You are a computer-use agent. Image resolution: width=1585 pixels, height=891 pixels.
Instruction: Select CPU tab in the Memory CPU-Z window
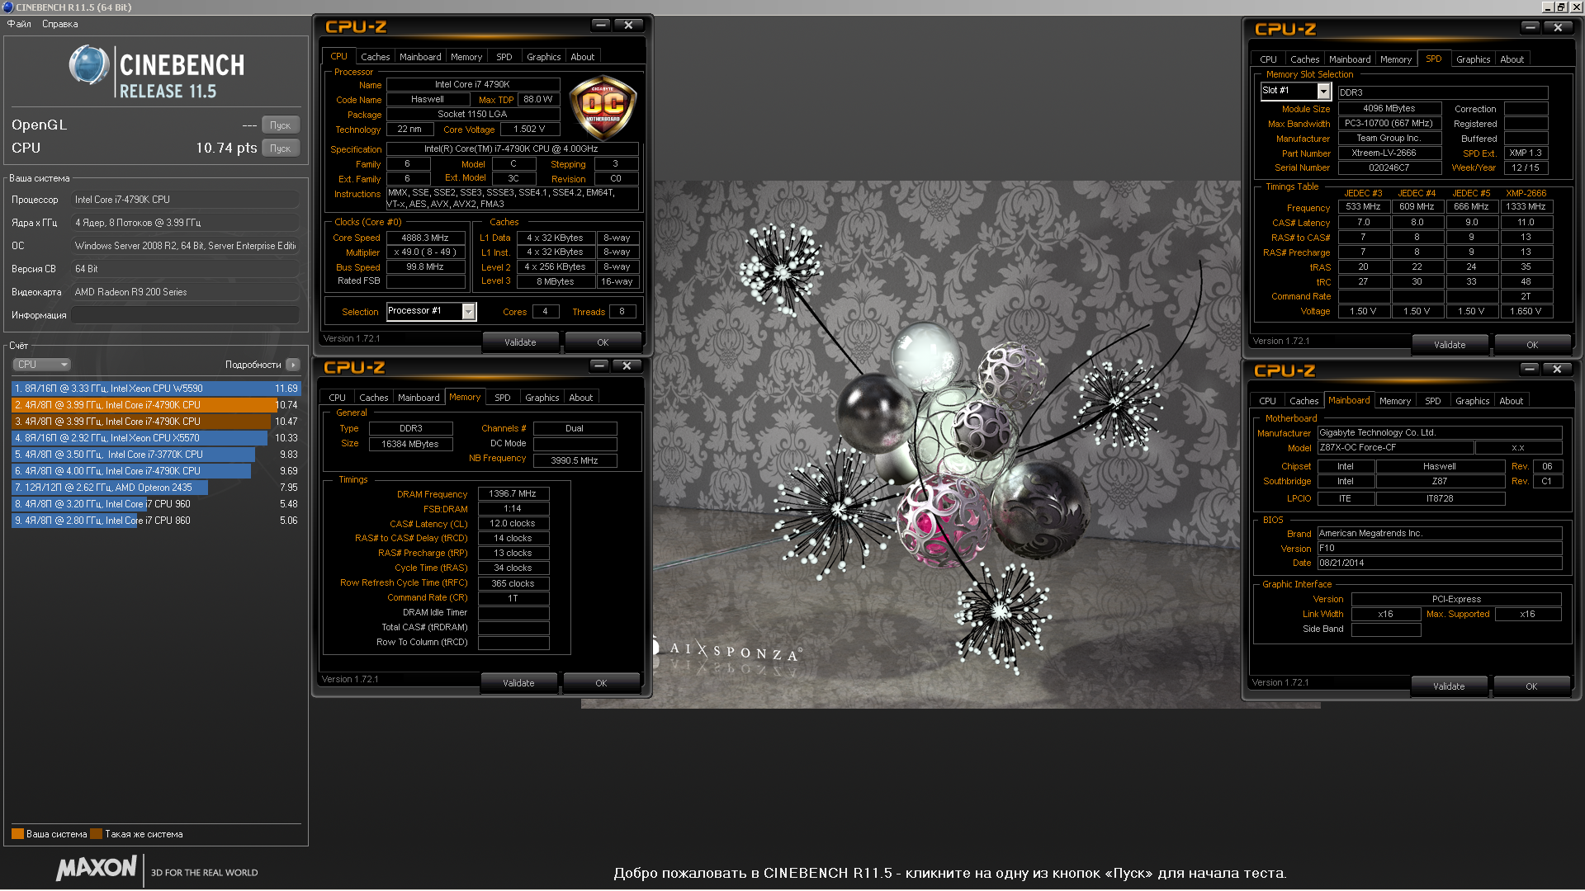tap(337, 398)
